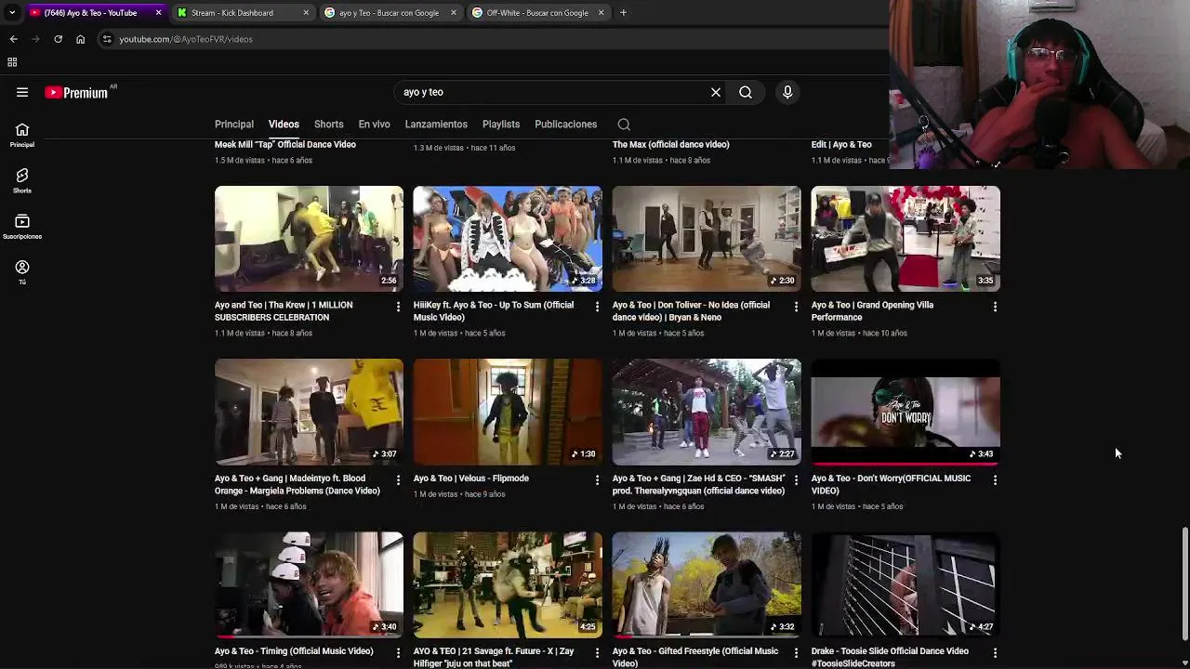1190x669 pixels.
Task: Play the 4:27 Toosie Slide thumbnail
Action: point(906,584)
